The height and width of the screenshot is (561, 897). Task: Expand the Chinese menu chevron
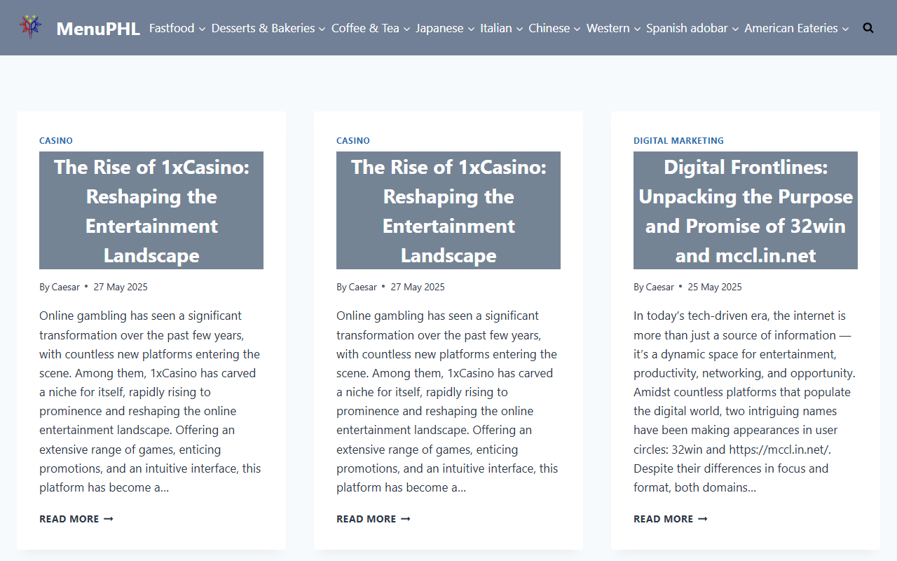click(x=577, y=29)
